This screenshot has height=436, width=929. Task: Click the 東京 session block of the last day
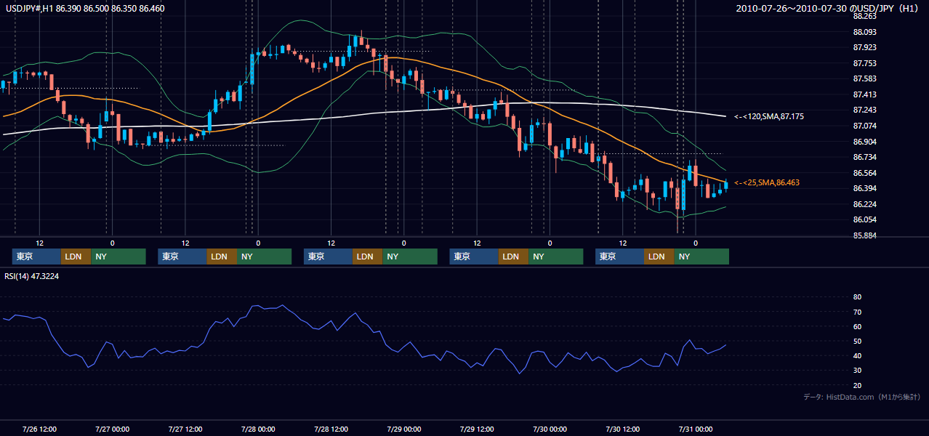[619, 257]
